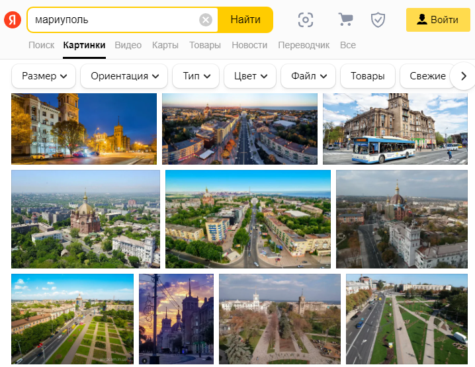
Task: Expand the Файл filter dropdown
Action: click(x=308, y=76)
